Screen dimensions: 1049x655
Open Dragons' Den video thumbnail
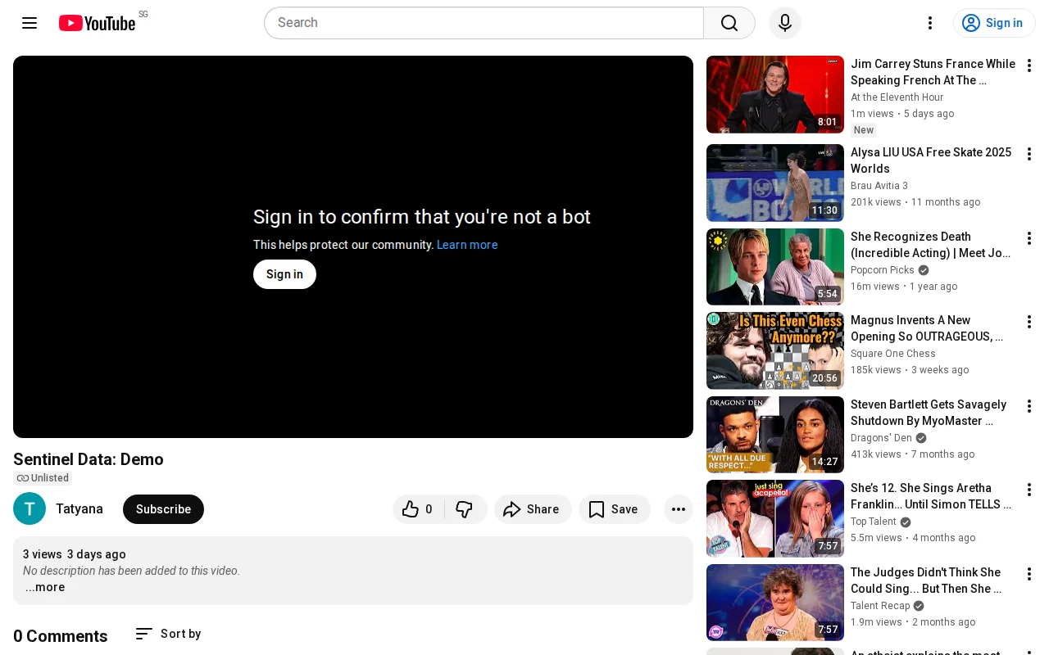click(x=775, y=435)
